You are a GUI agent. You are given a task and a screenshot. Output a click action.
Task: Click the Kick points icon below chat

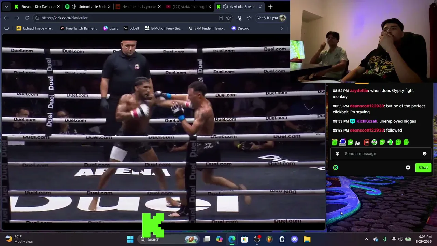click(x=336, y=168)
